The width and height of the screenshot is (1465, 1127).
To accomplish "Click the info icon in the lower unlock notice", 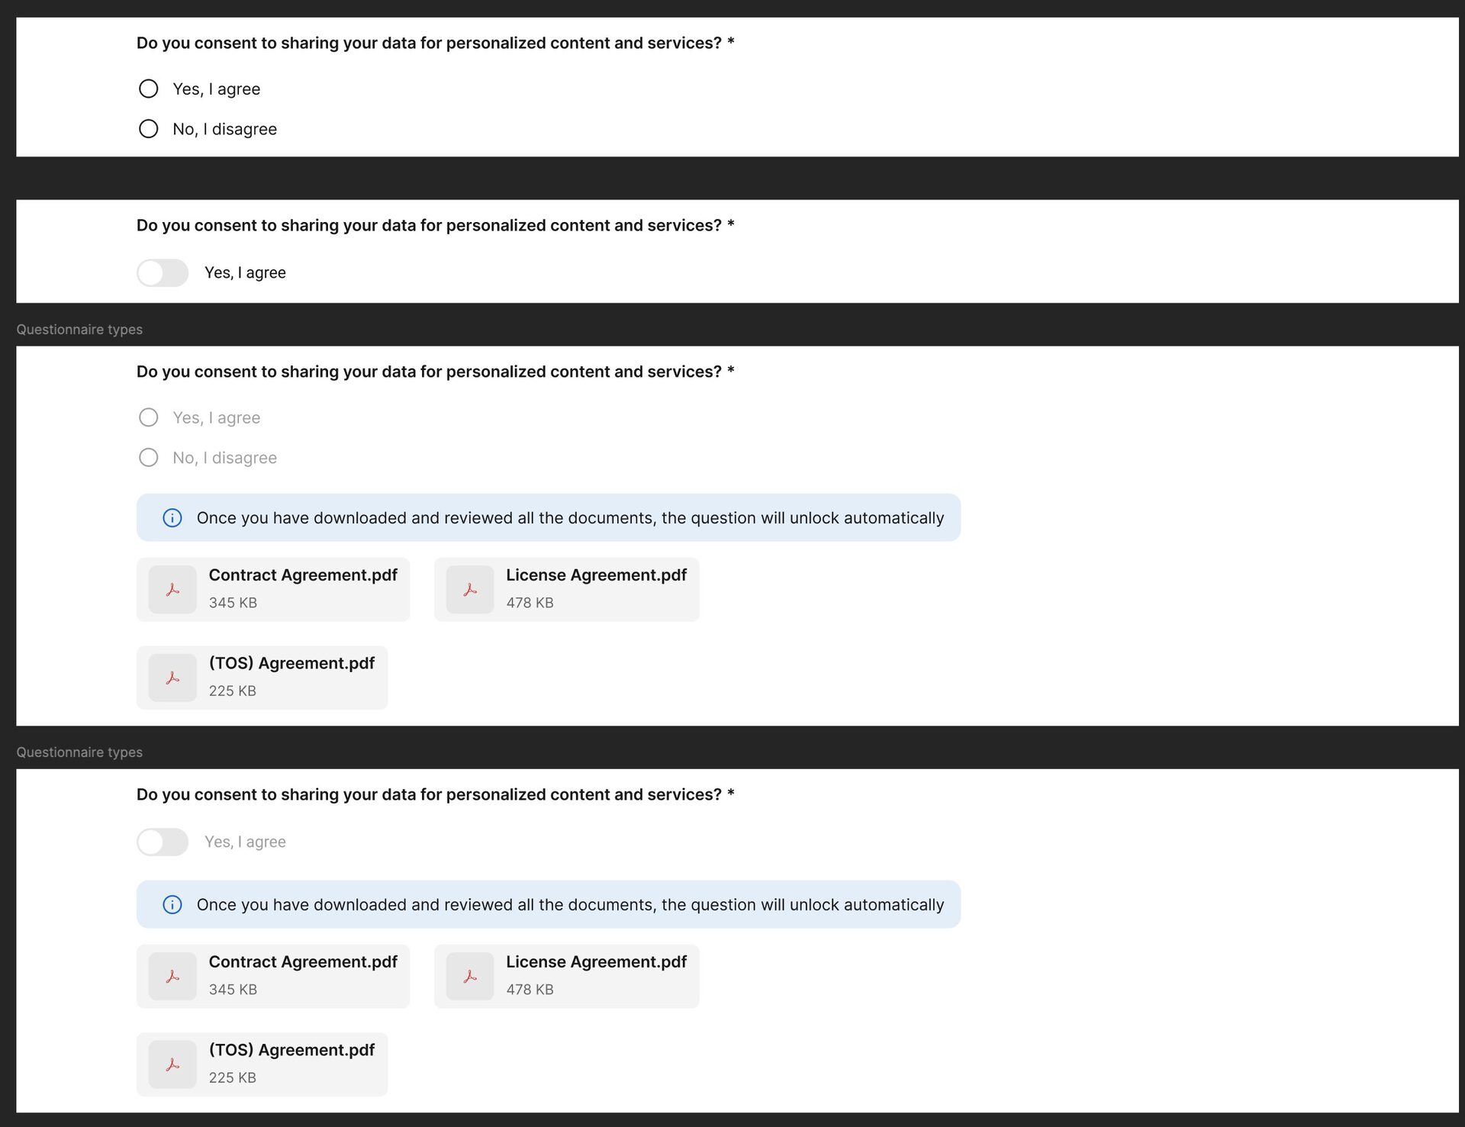I will tap(172, 905).
